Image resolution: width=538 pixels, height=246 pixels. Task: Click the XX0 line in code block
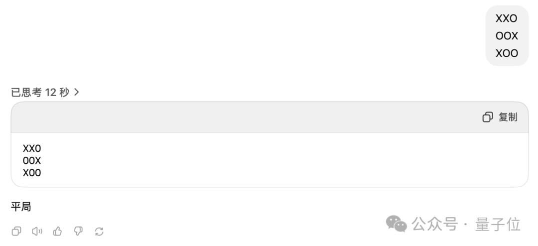tap(32, 148)
